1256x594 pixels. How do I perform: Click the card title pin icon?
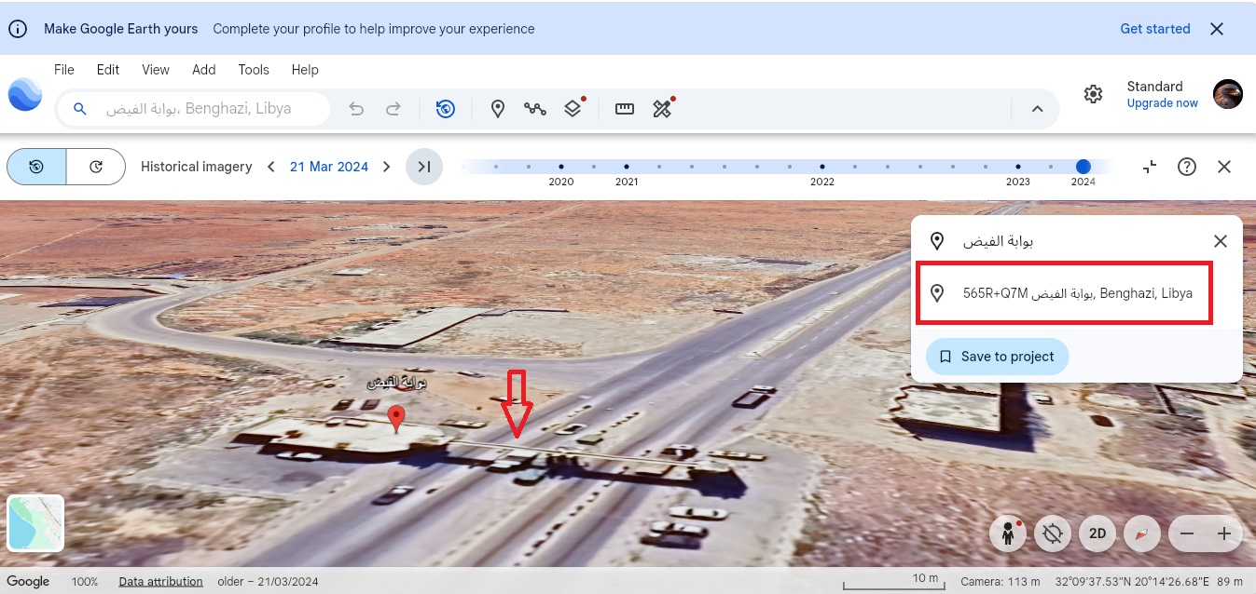pyautogui.click(x=938, y=241)
